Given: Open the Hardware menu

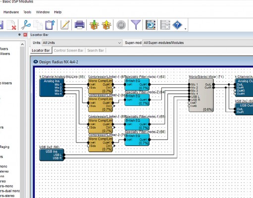Looking at the screenshot, I should [11, 12].
